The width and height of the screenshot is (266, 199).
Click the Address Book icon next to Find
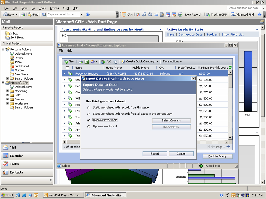pyautogui.click(x=44, y=15)
